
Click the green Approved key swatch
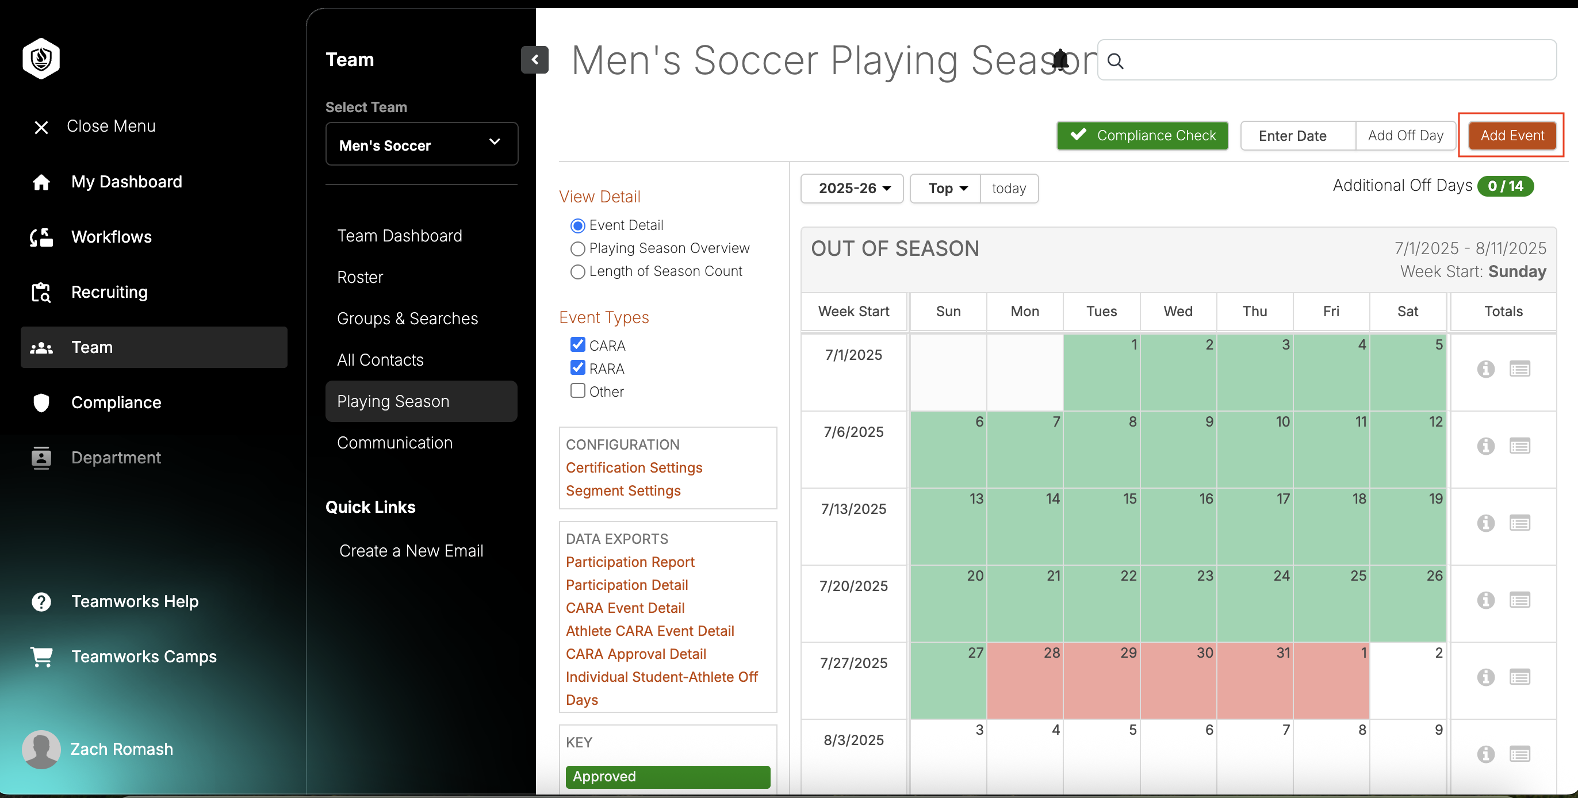(668, 776)
